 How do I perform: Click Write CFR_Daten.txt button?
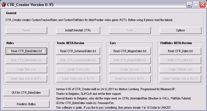click(x=180, y=60)
